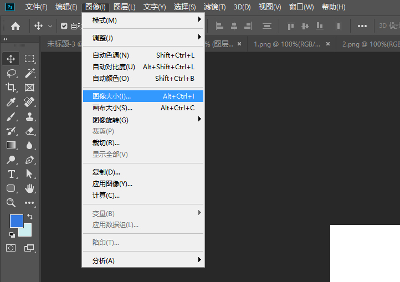Select the Clone Stamp tool

pos(29,117)
